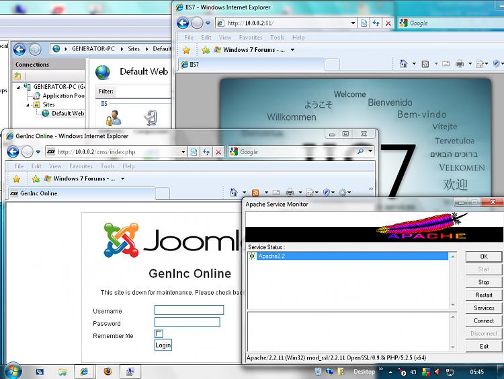Click the Joomla Login button
Image resolution: width=504 pixels, height=379 pixels.
click(x=163, y=345)
